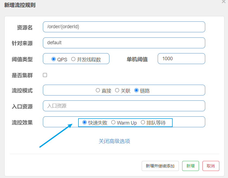This screenshot has height=178, width=228.
Task: Choose 关联 flow control mode
Action: click(x=117, y=90)
